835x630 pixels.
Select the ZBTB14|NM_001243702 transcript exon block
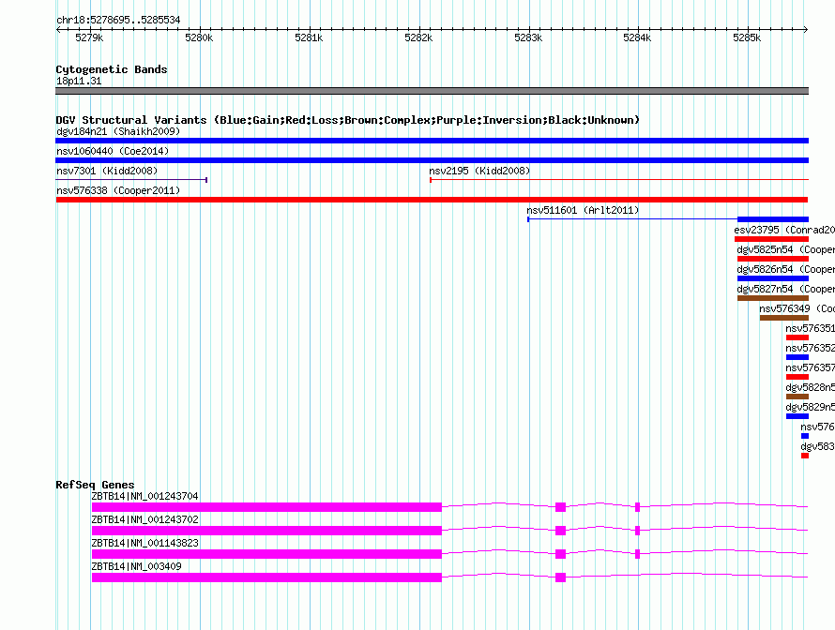tap(266, 531)
